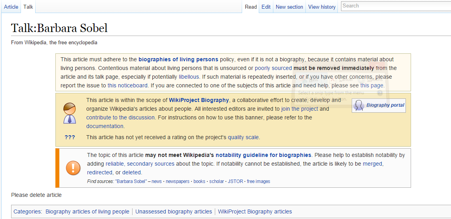Open the Biography portal link

[x=385, y=105]
